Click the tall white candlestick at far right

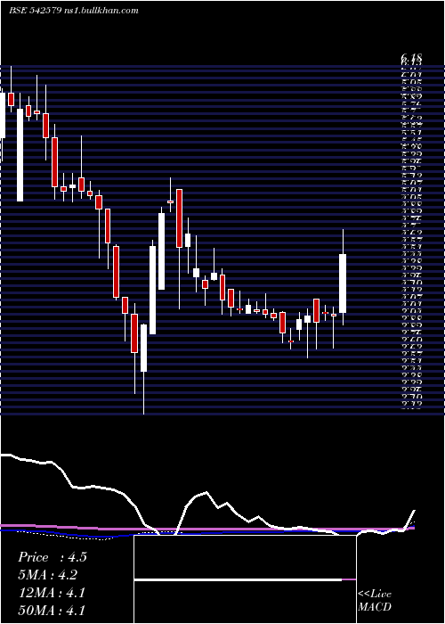(x=343, y=283)
